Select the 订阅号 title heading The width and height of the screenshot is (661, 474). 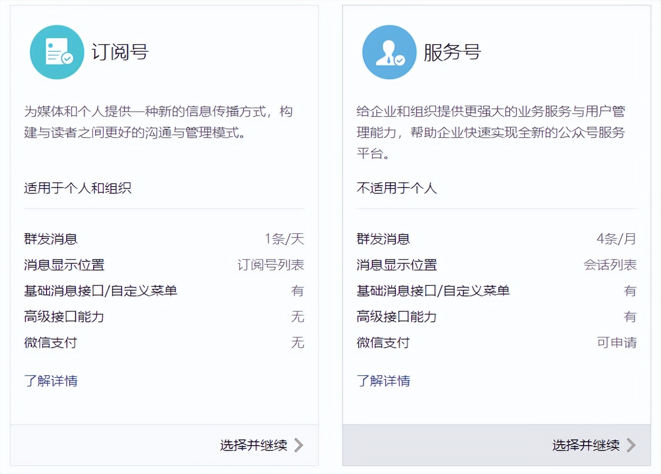(x=120, y=52)
